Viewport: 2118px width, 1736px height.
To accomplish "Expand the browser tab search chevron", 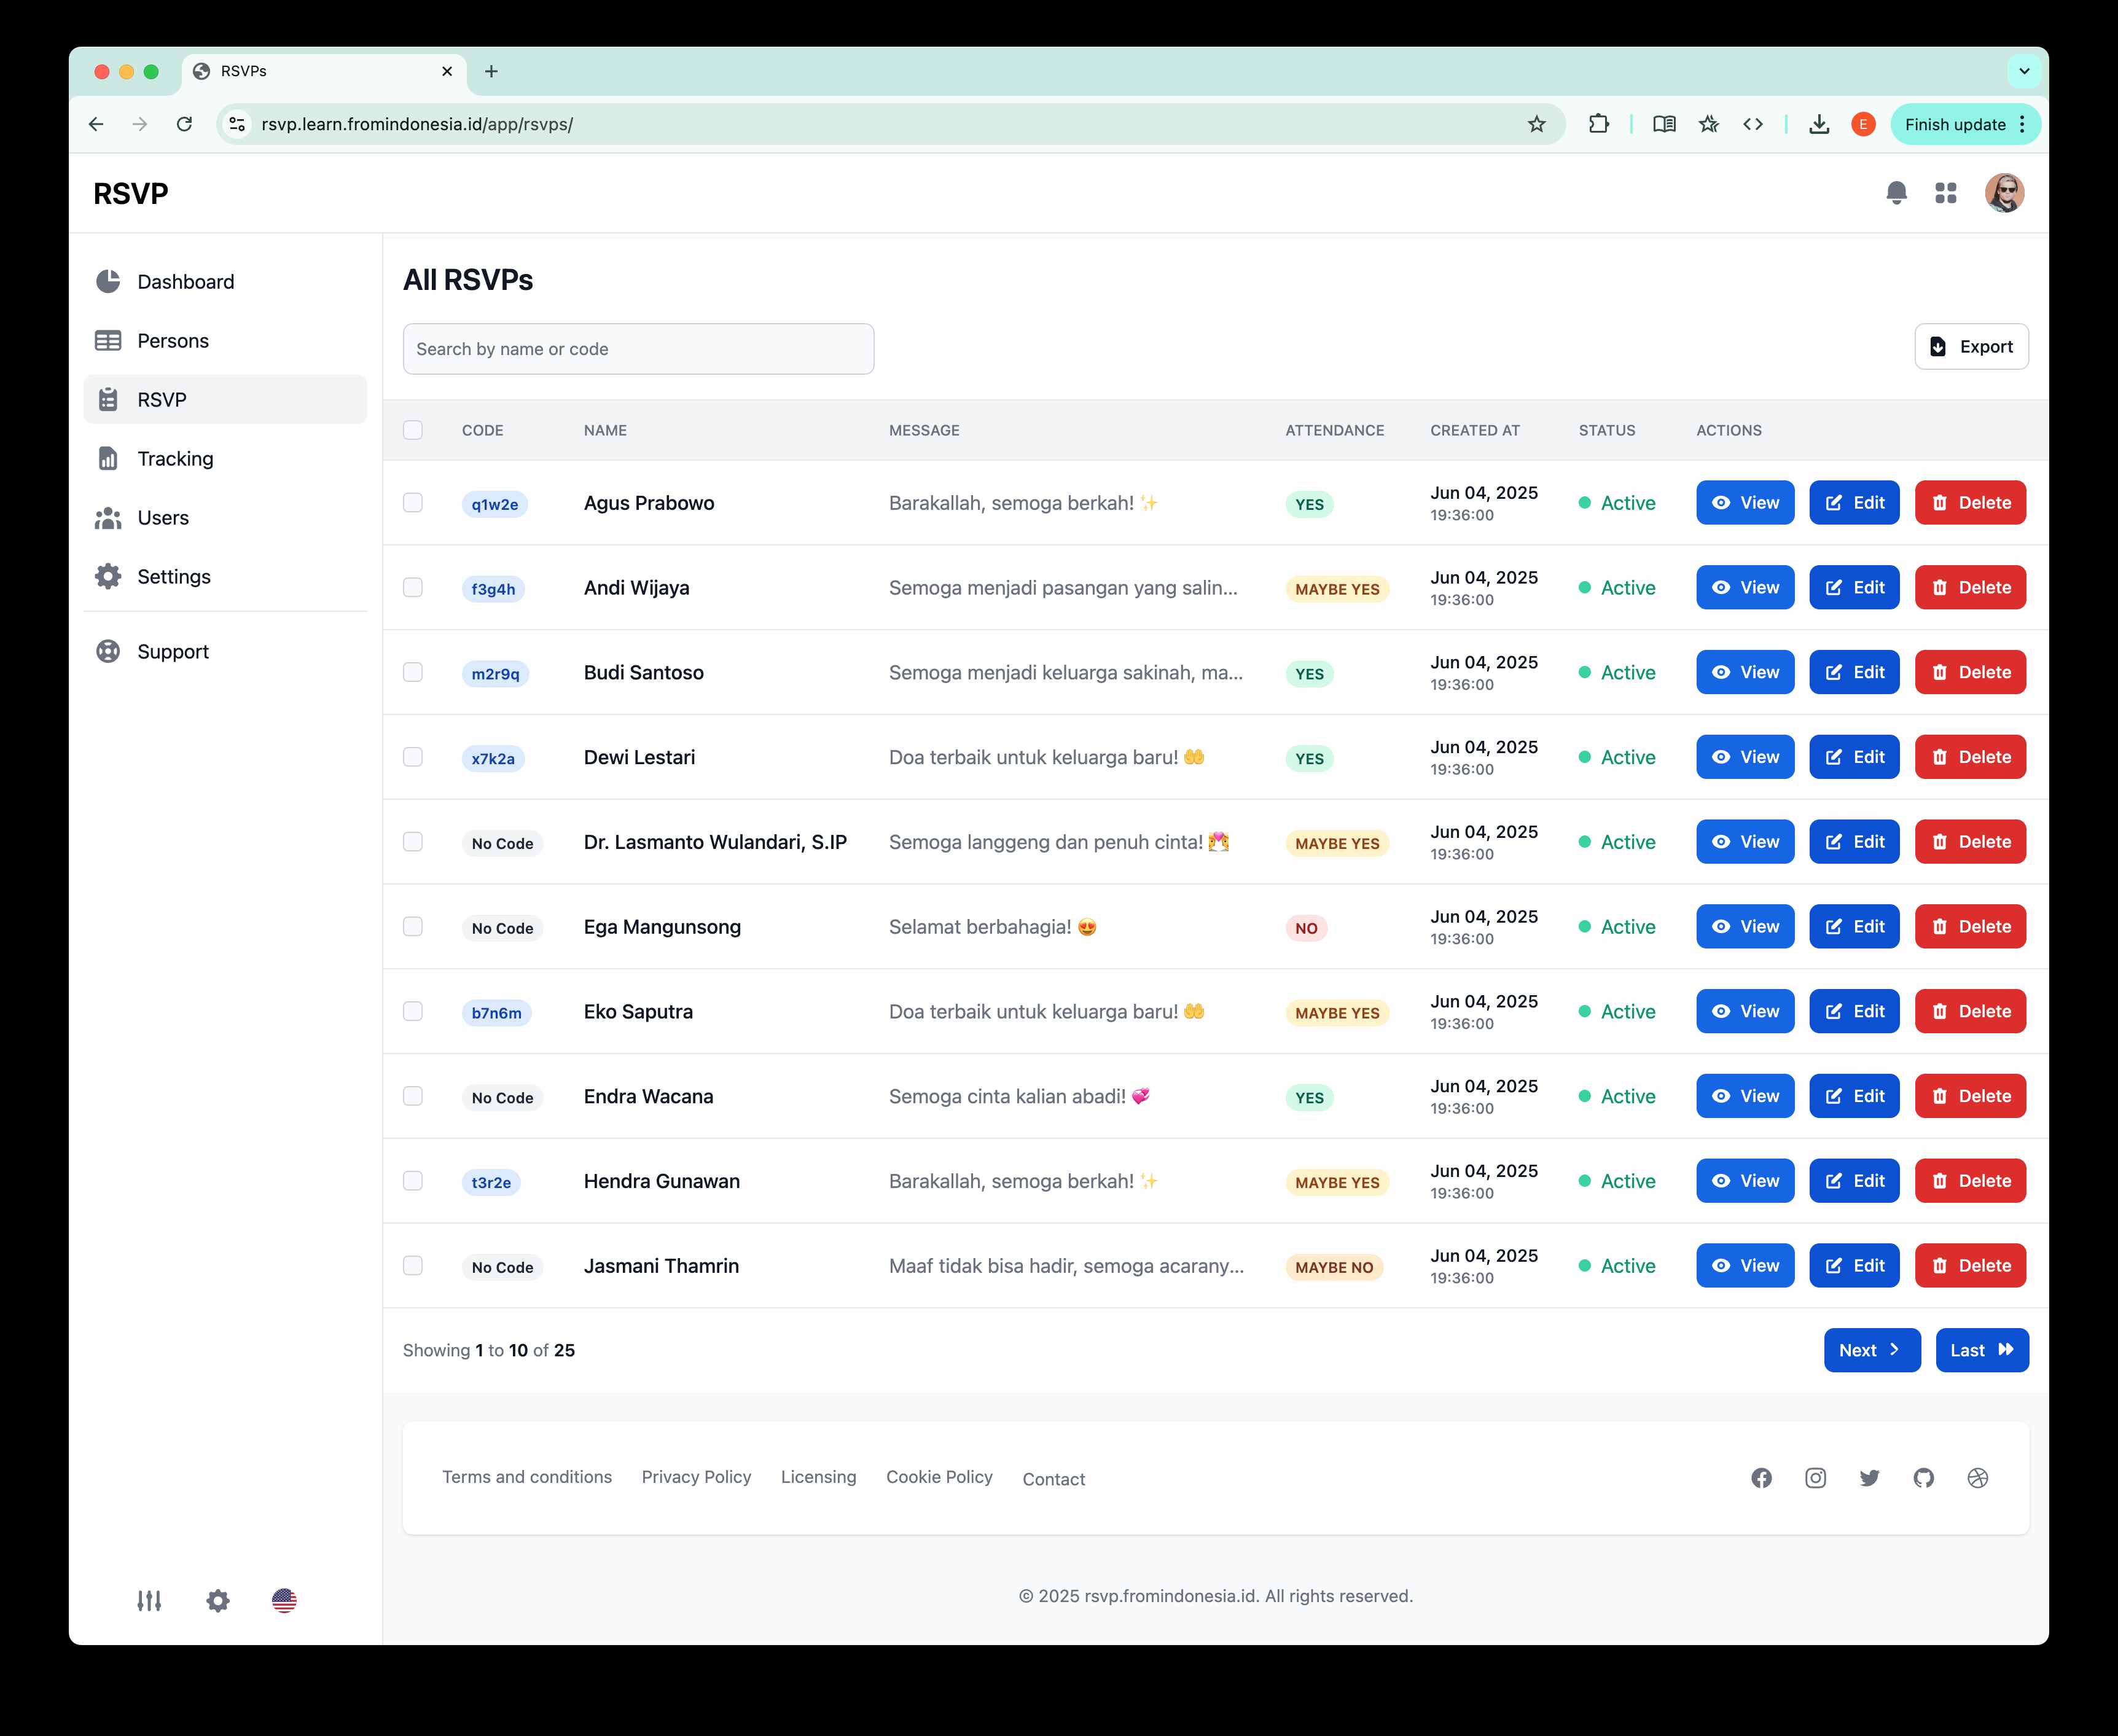I will pos(2023,71).
